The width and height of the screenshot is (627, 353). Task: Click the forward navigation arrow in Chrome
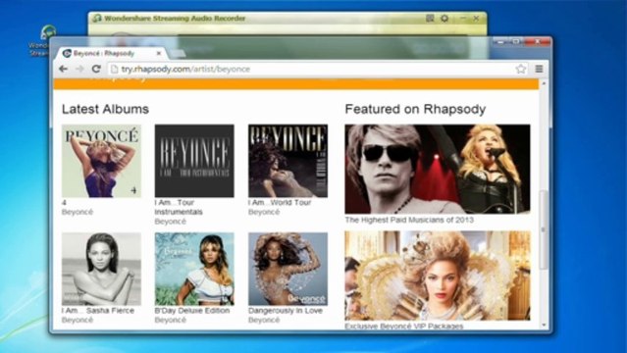tap(79, 69)
